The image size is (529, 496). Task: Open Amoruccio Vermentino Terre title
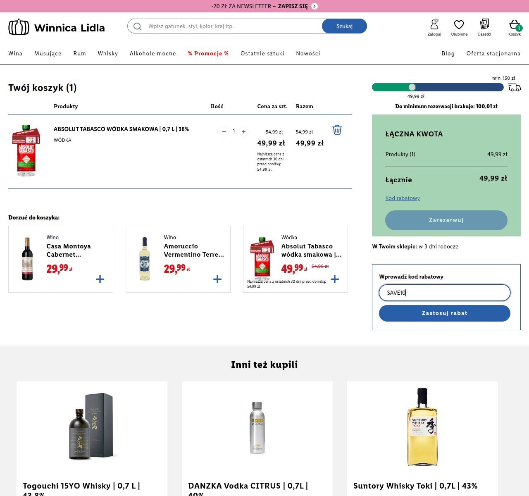[194, 250]
